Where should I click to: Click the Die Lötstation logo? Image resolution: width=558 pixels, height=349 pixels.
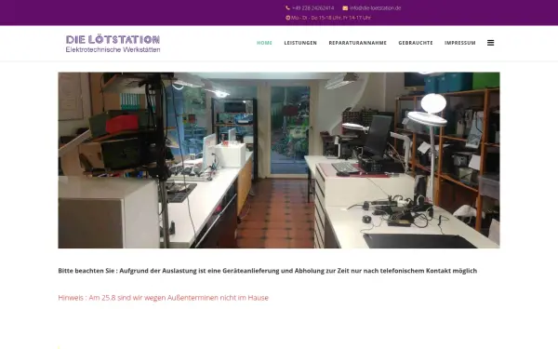(113, 44)
